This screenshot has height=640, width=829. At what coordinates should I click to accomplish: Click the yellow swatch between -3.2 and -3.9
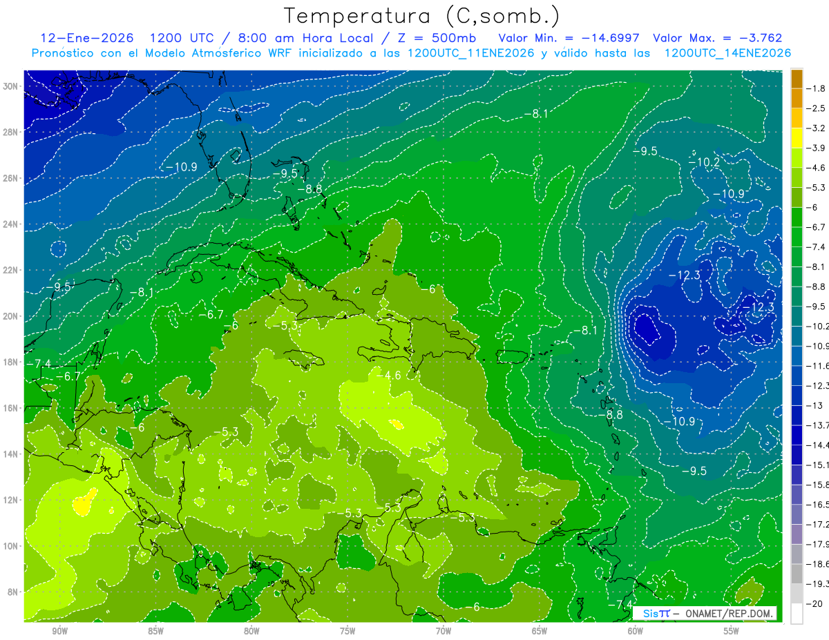[797, 138]
